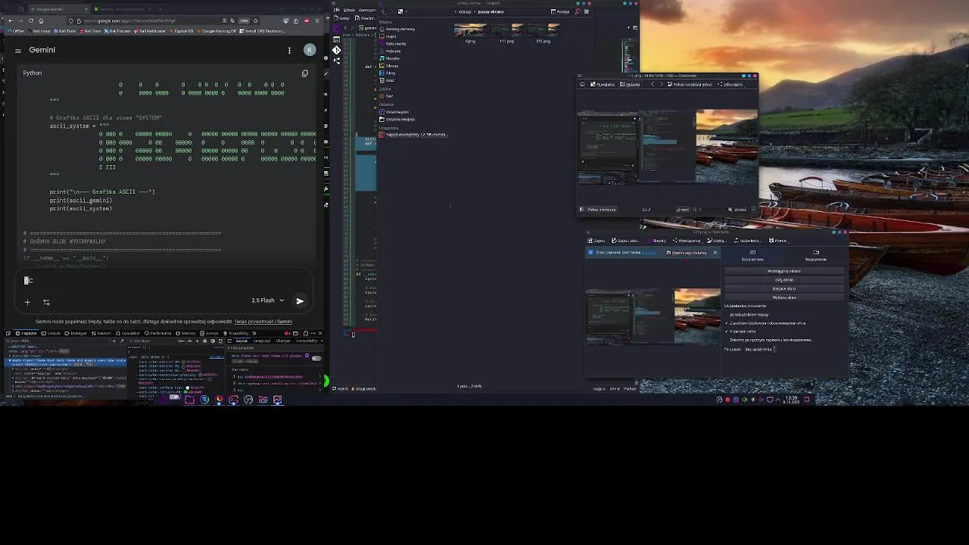Click 'Otwórz jego katalog' in Spectacle
The height and width of the screenshot is (545, 969).
click(687, 253)
